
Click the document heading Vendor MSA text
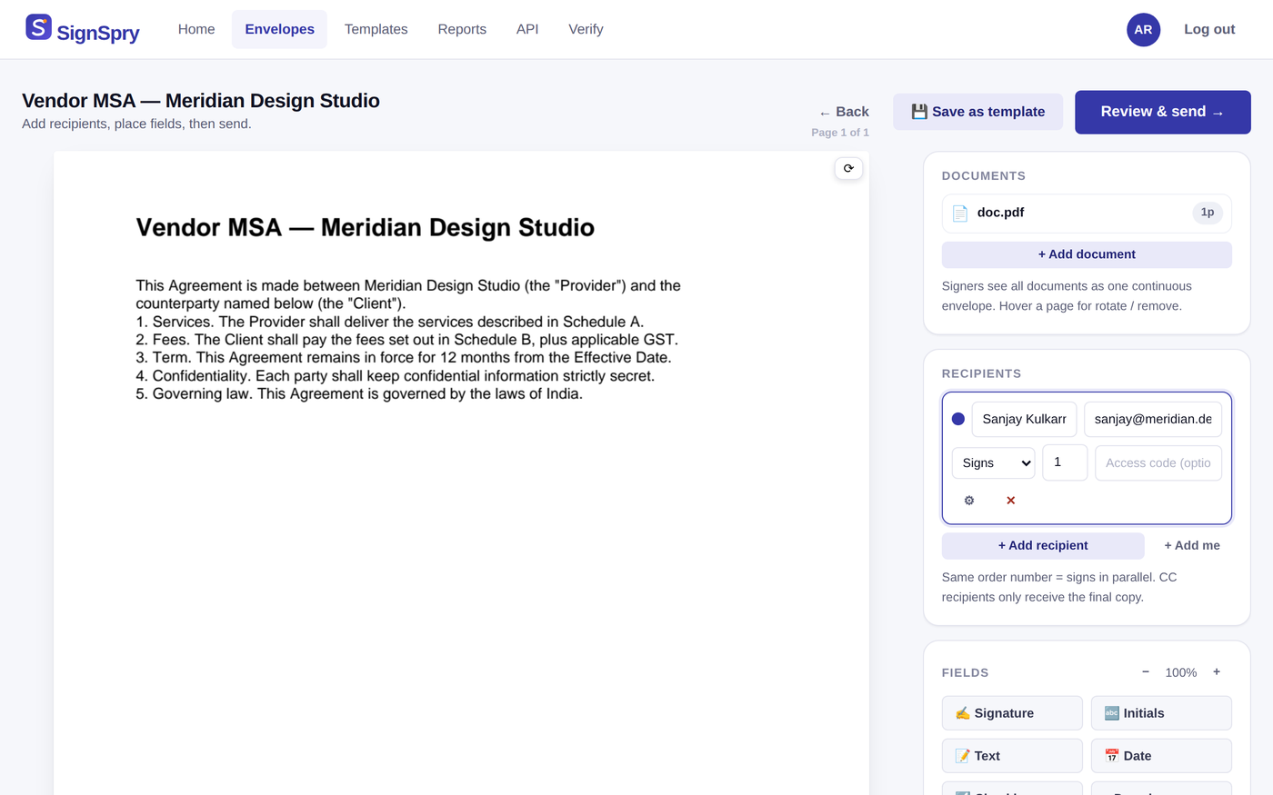365,227
